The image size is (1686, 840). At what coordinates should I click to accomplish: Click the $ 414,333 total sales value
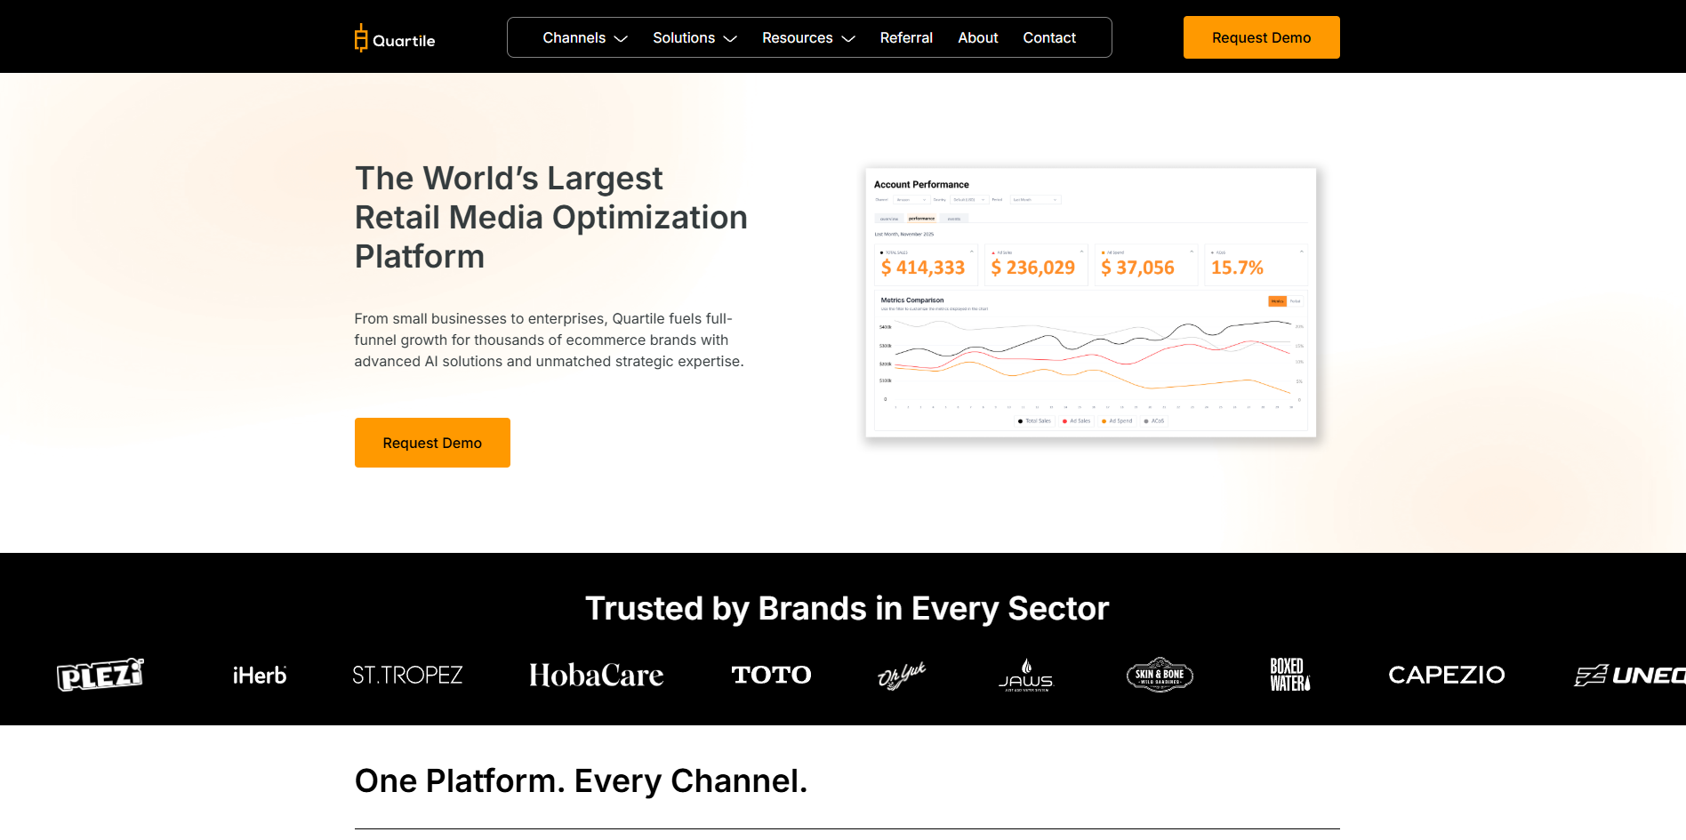922,268
